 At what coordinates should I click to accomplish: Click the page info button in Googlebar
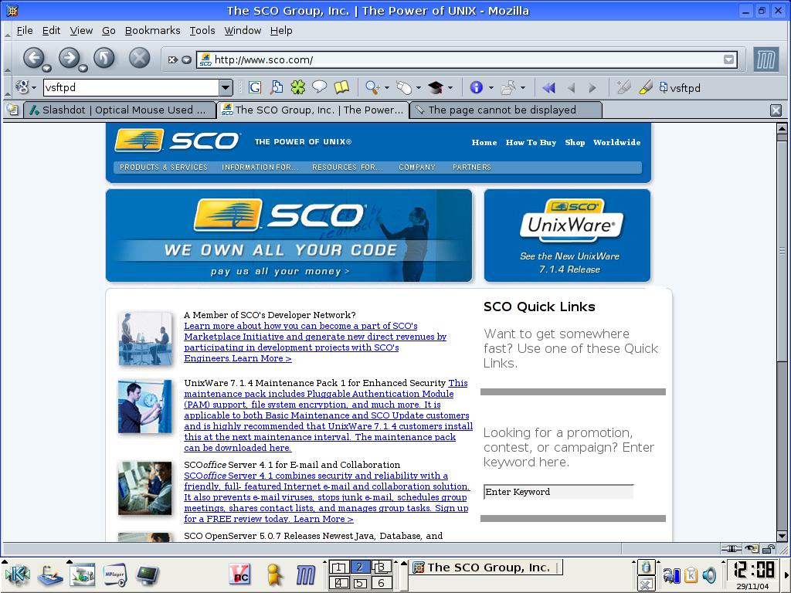[x=477, y=87]
